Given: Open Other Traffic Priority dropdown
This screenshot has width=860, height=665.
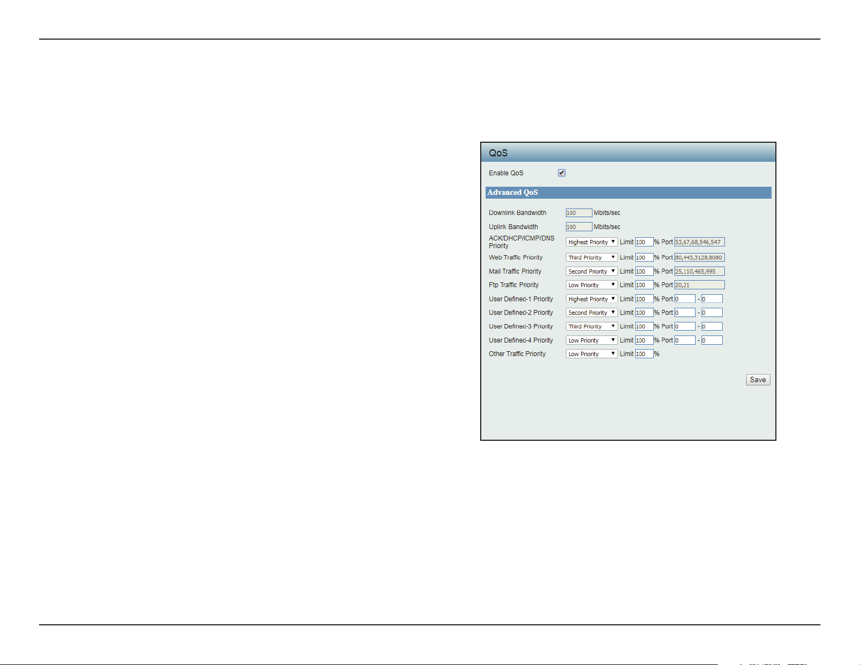Looking at the screenshot, I should pyautogui.click(x=591, y=354).
